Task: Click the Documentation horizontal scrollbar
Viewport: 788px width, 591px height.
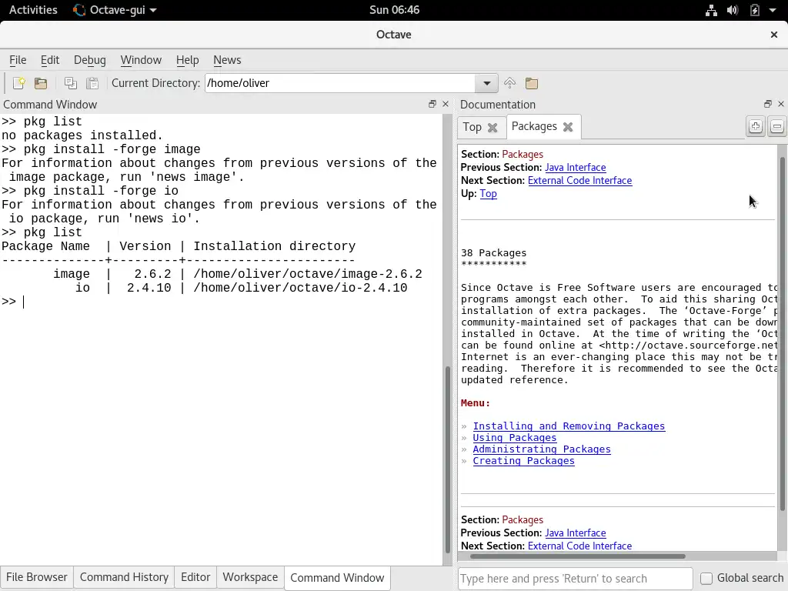Action: click(x=577, y=556)
